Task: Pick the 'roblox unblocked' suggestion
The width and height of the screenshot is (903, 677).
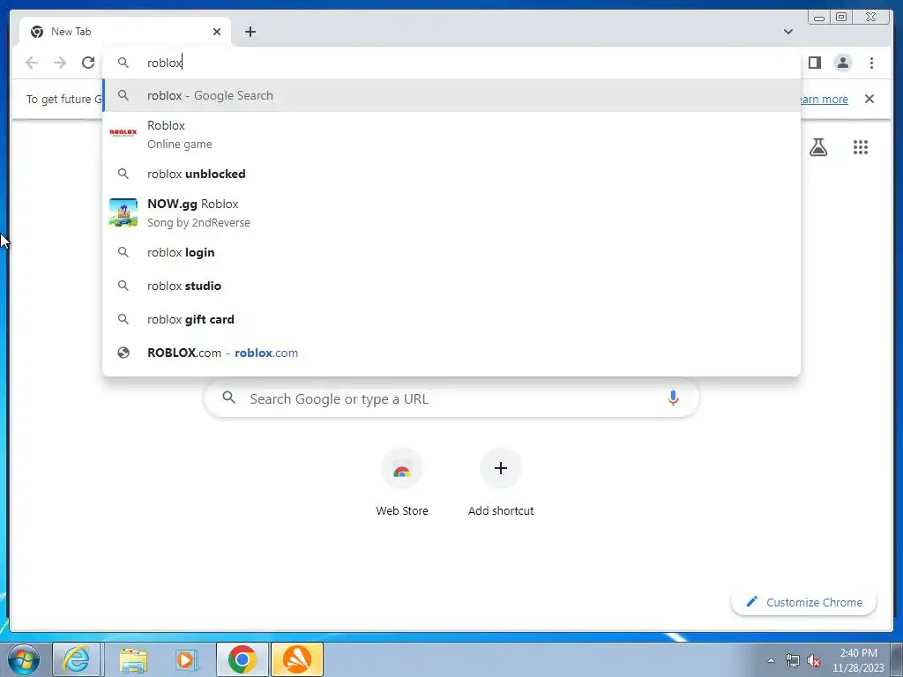Action: click(x=451, y=174)
